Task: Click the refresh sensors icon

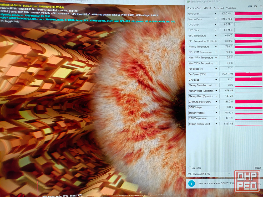Action: coord(255,6)
